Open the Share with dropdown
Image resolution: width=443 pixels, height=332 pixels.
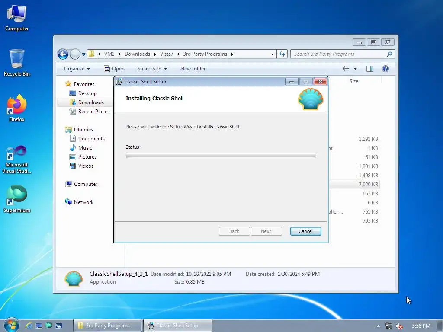152,69
